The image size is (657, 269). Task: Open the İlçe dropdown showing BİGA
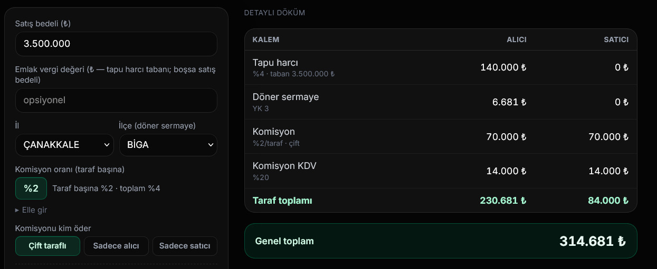coord(168,145)
